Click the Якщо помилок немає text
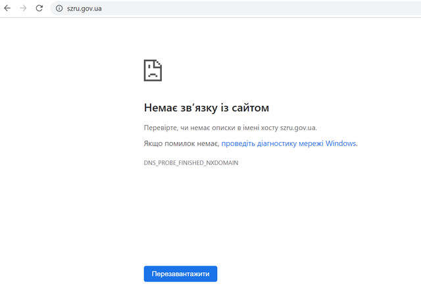The width and height of the screenshot is (421, 286). 181,143
